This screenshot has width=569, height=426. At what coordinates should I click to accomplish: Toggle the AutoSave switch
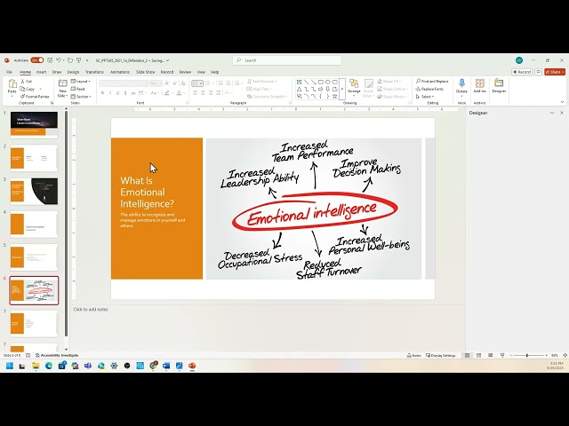pyautogui.click(x=37, y=60)
